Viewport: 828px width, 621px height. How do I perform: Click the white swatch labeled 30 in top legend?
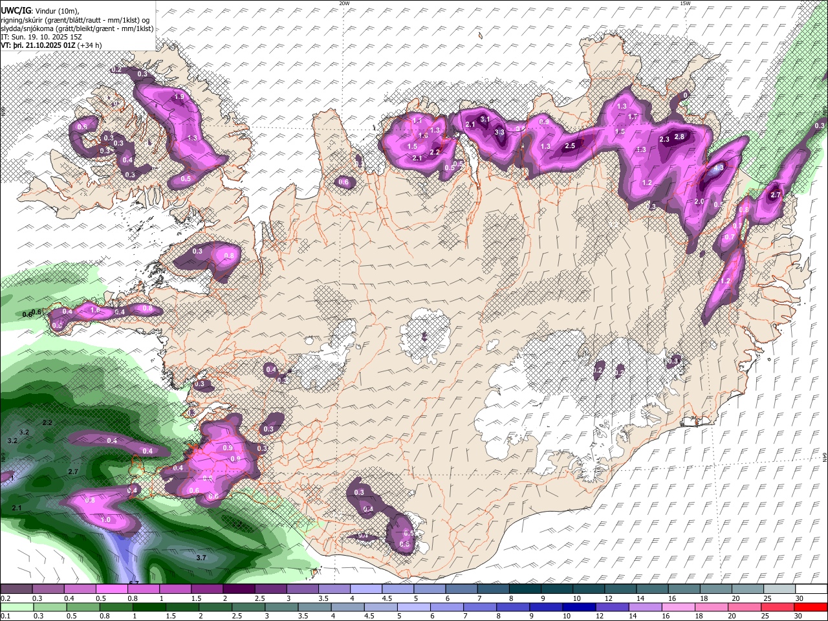click(x=811, y=589)
